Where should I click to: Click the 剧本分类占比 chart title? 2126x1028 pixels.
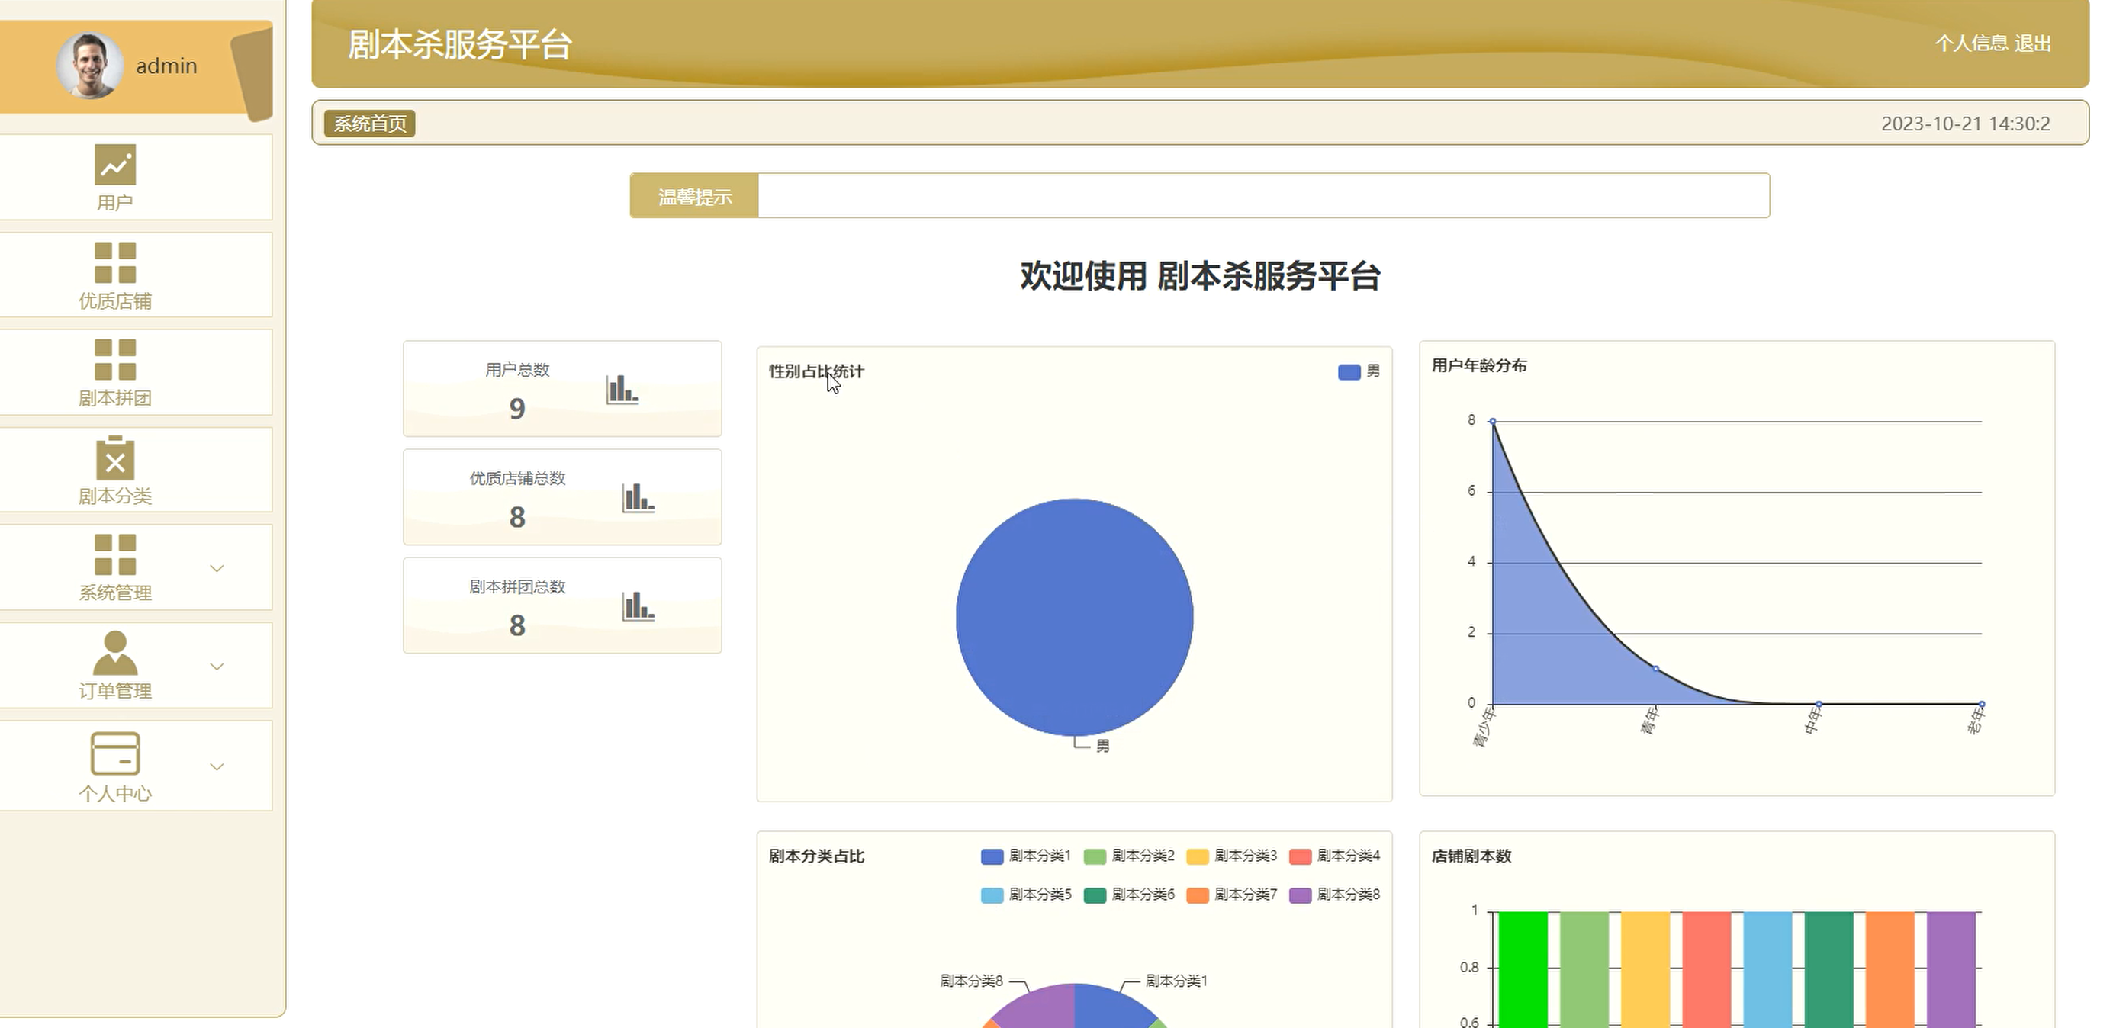tap(816, 856)
